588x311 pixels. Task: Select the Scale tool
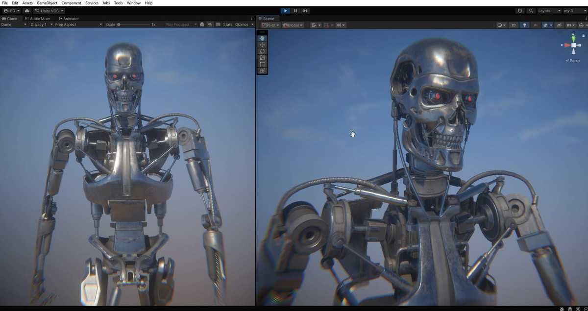tap(262, 58)
